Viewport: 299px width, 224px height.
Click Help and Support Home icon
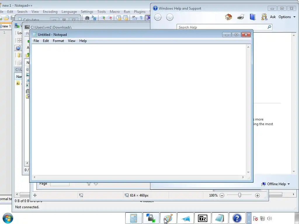click(228, 17)
